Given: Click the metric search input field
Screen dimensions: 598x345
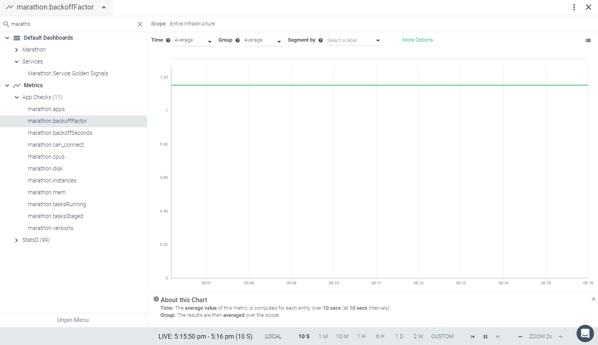Looking at the screenshot, I should (73, 24).
